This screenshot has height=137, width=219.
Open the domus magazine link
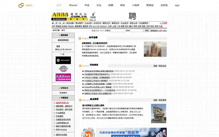(103, 26)
